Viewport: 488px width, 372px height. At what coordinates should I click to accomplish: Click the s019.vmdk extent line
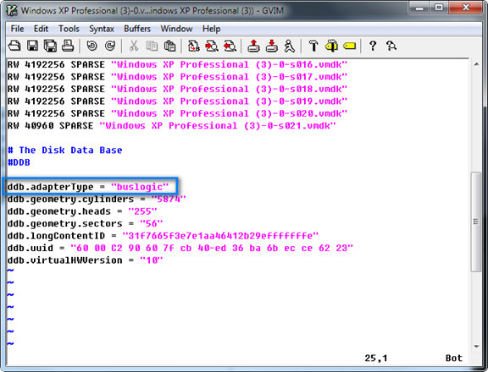click(177, 101)
